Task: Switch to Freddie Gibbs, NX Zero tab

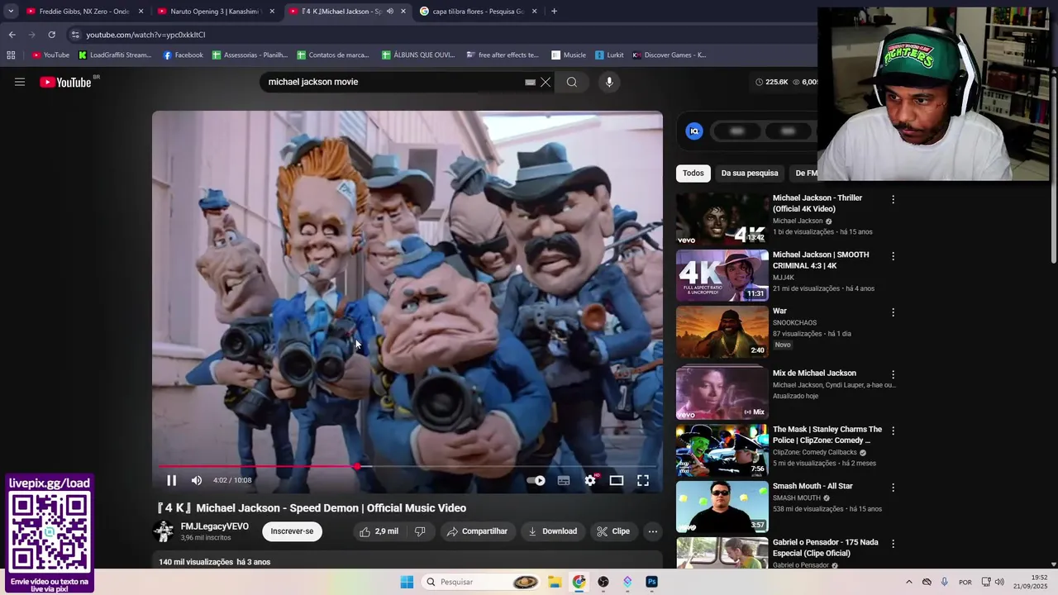Action: pyautogui.click(x=84, y=12)
